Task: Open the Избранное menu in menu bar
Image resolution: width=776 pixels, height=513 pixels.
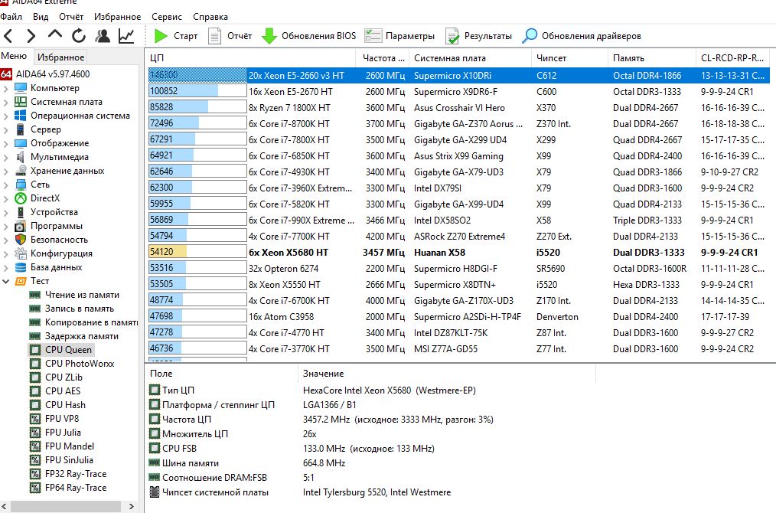Action: [x=117, y=16]
